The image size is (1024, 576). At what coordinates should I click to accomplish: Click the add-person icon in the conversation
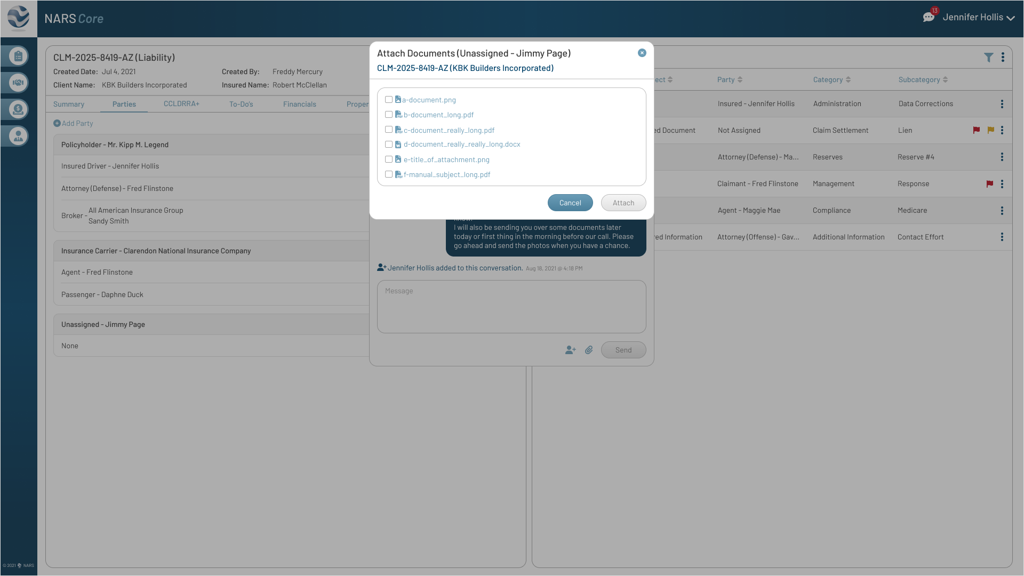click(570, 350)
